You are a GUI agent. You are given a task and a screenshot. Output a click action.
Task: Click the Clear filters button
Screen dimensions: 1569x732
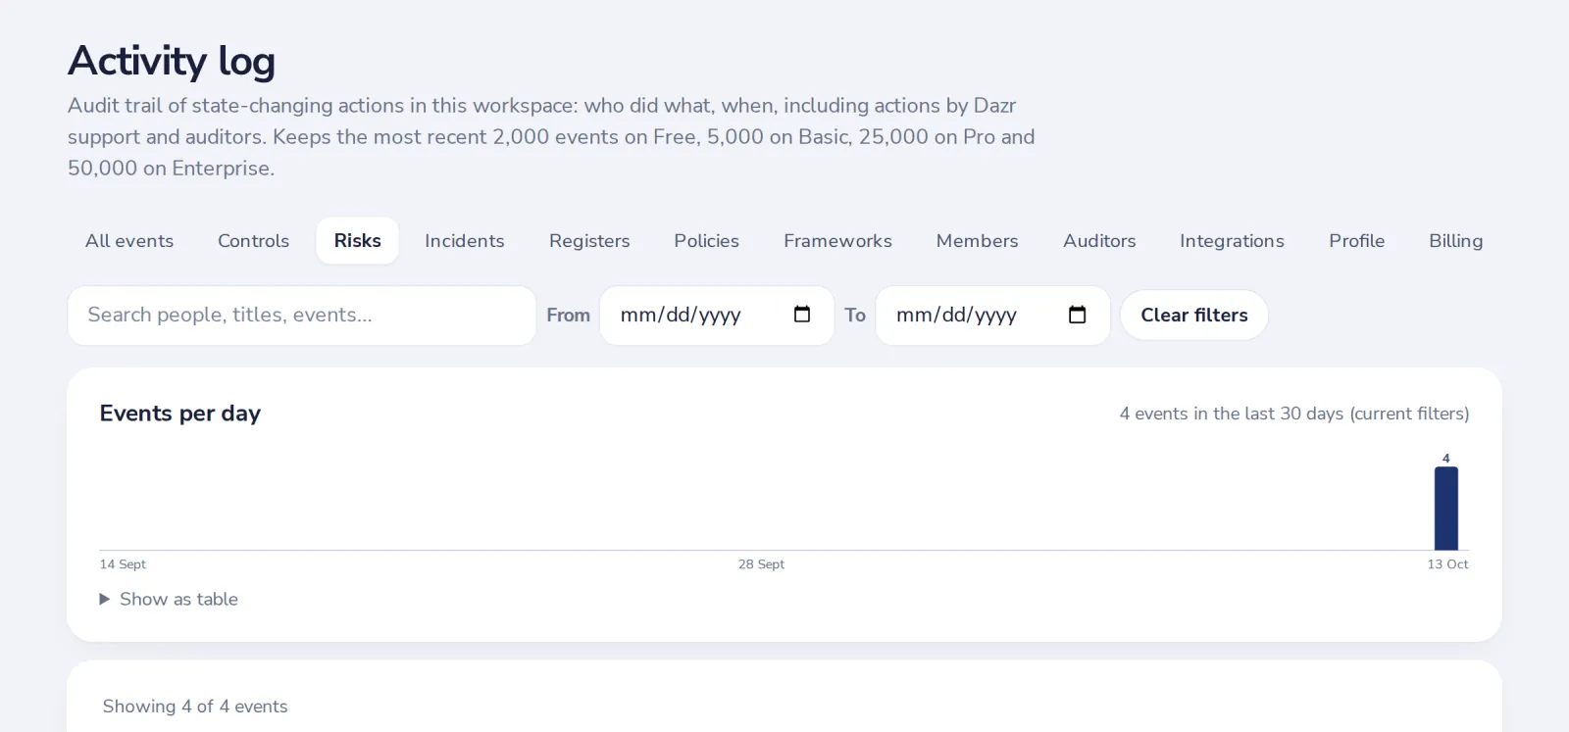1194,316
